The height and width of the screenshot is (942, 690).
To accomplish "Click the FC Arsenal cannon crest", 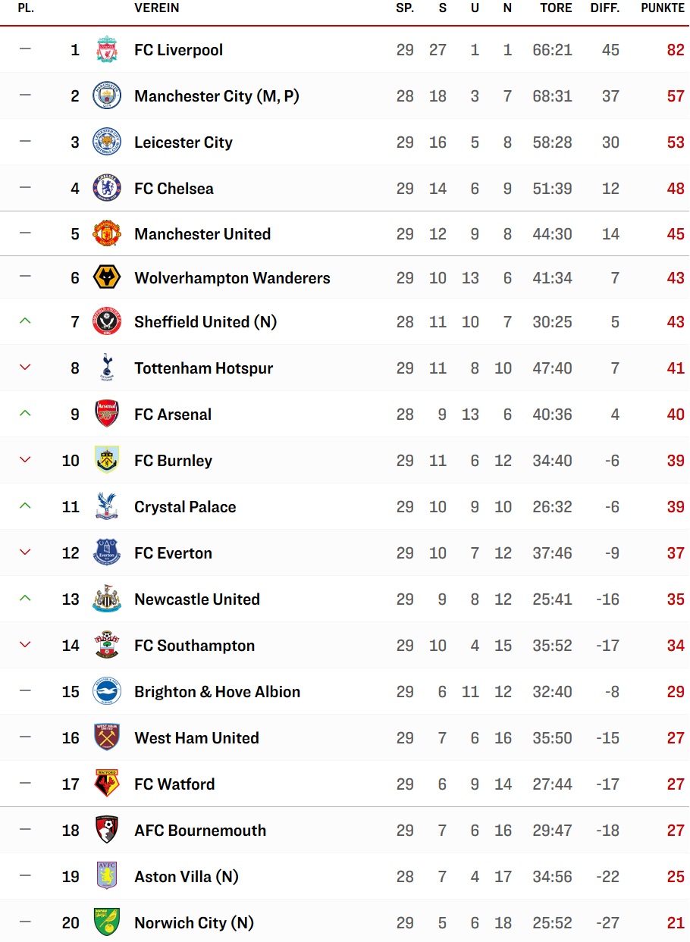I will coord(107,415).
